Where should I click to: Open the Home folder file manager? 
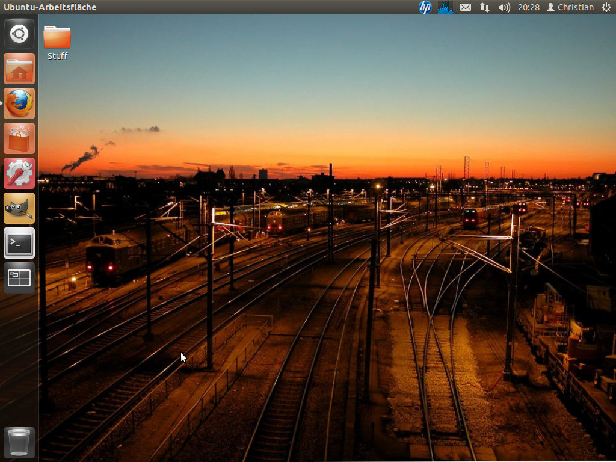pos(19,69)
